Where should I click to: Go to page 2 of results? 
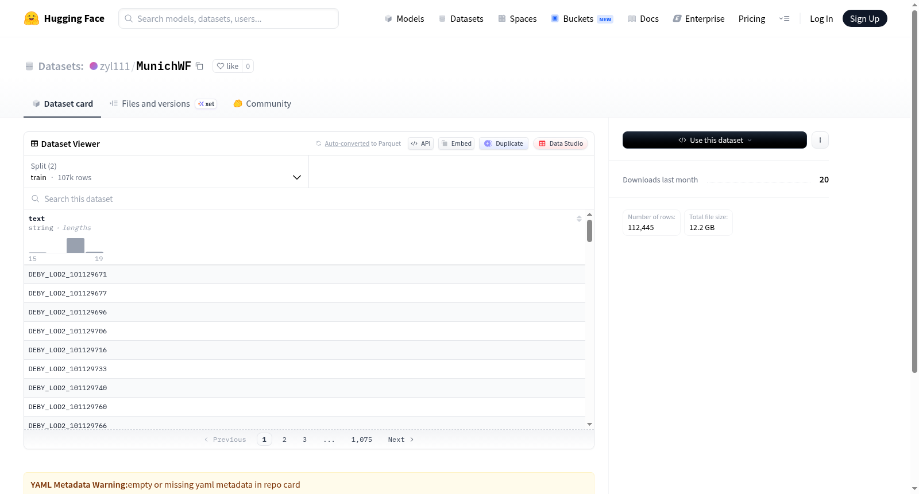coord(284,439)
